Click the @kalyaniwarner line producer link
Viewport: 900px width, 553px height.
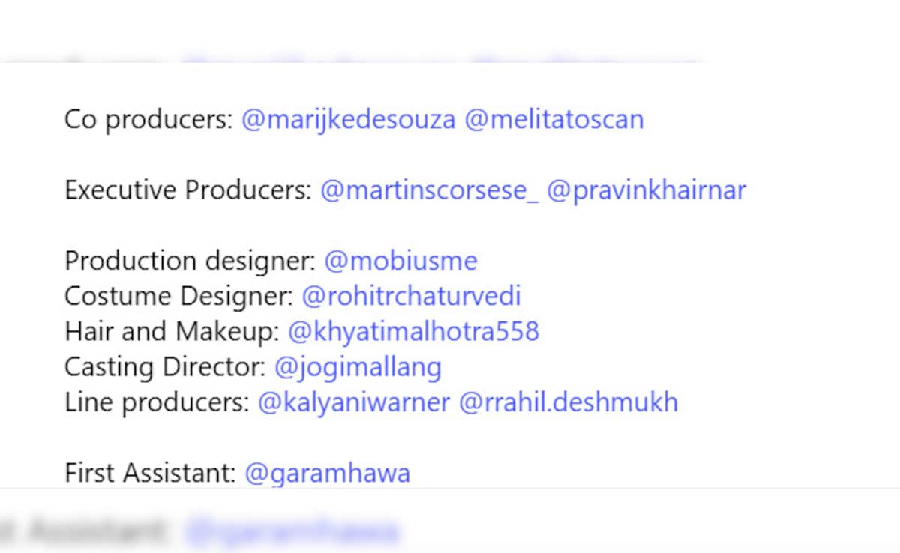[x=354, y=402]
